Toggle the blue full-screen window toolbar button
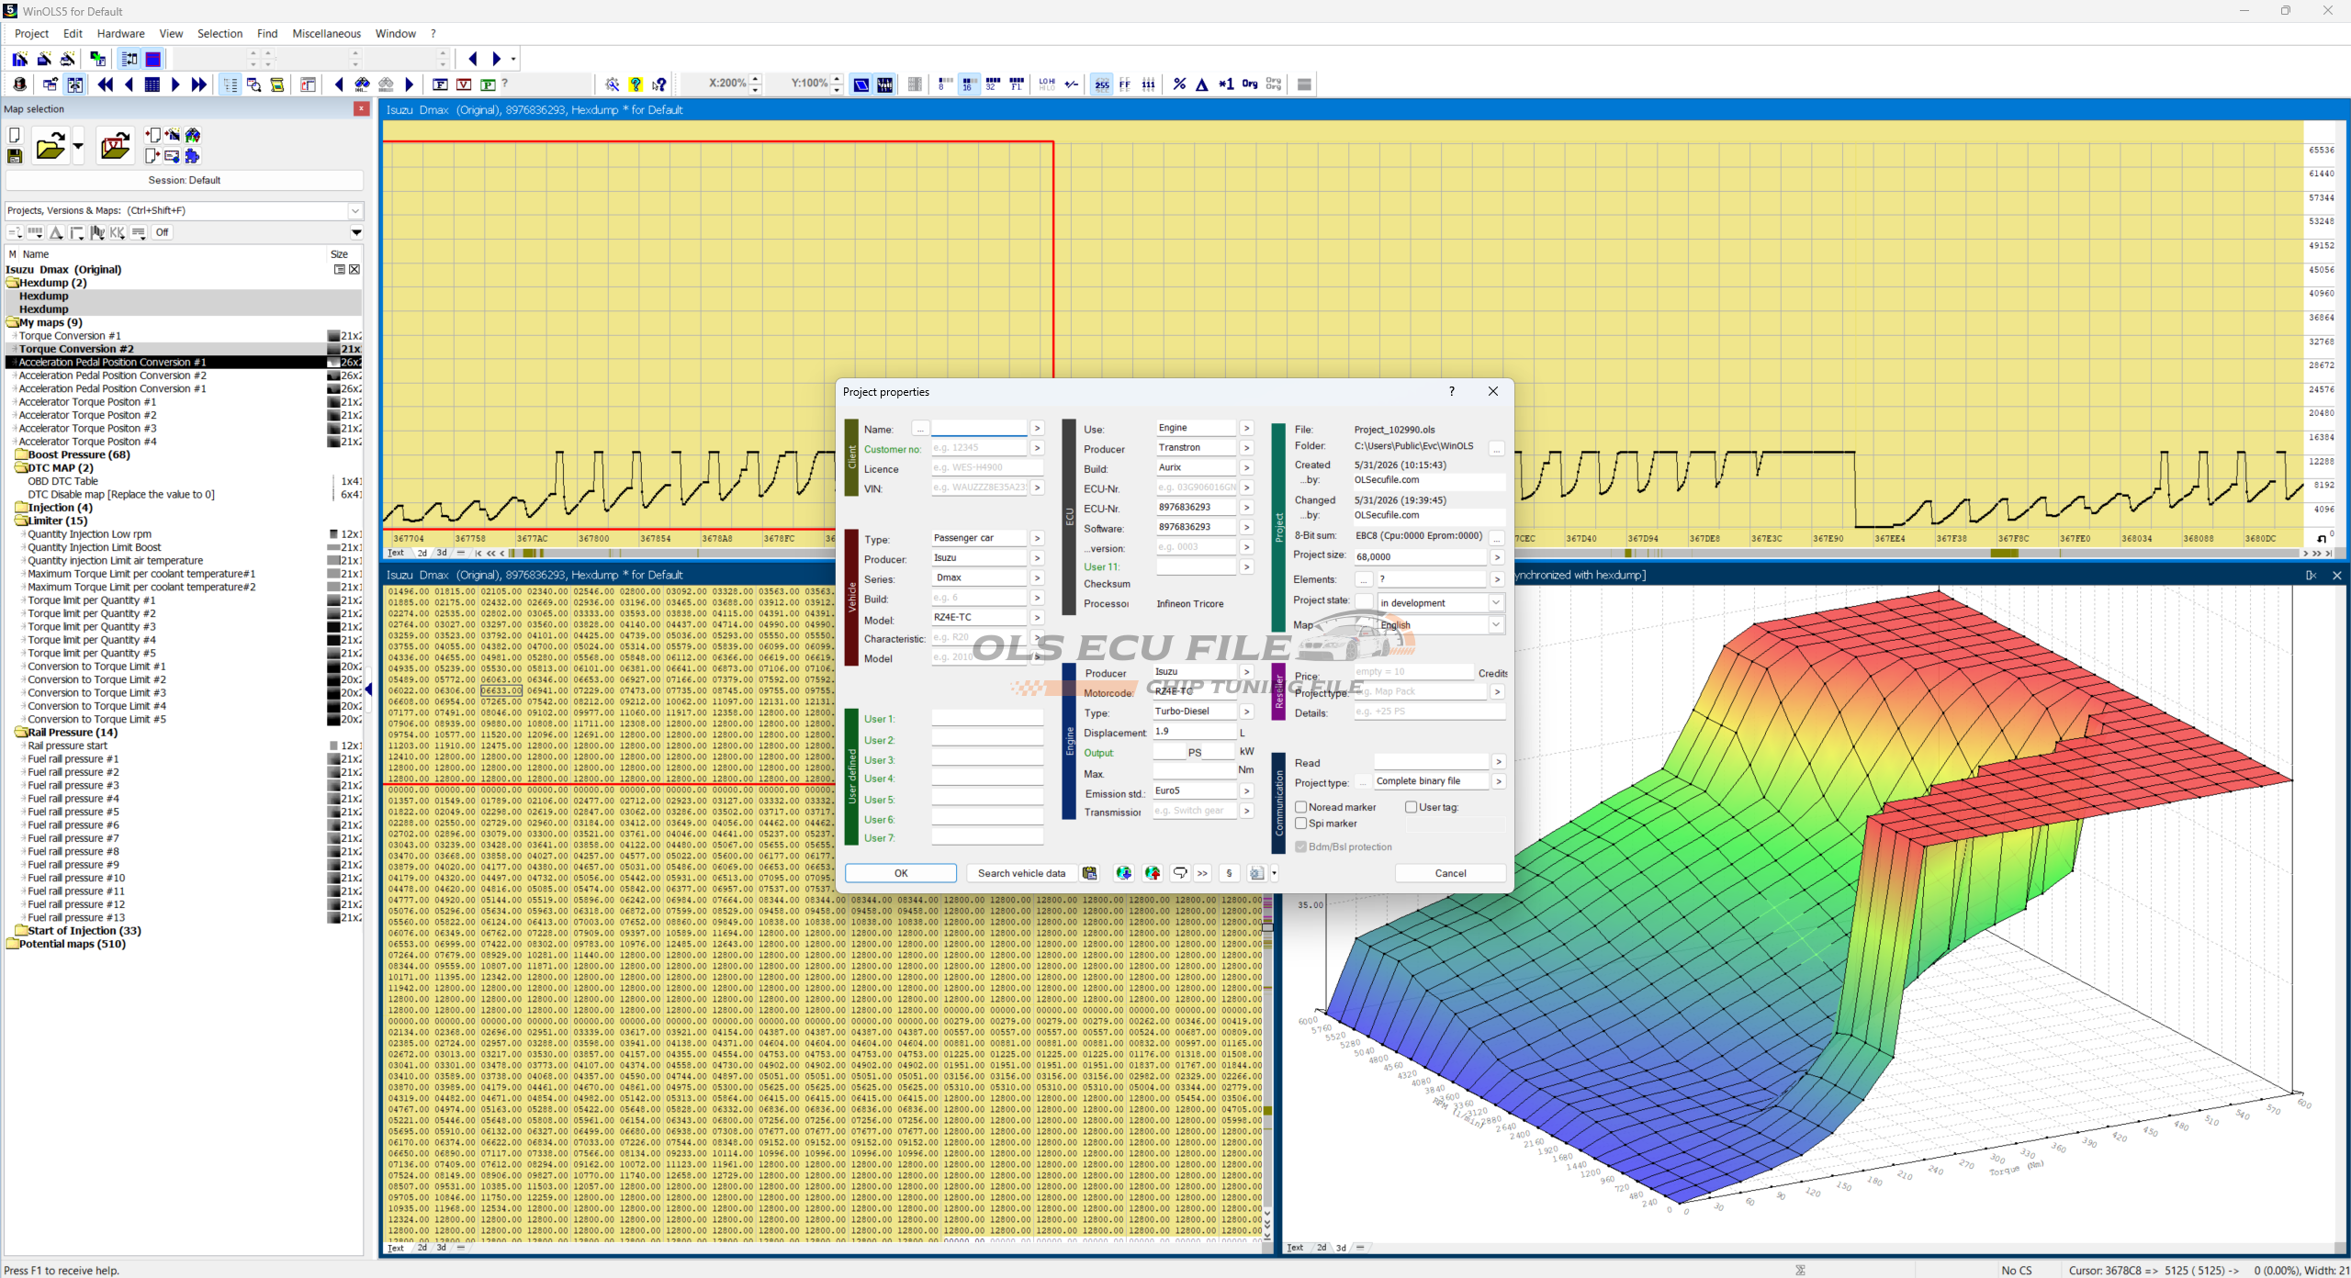Image resolution: width=2351 pixels, height=1278 pixels. [153, 59]
